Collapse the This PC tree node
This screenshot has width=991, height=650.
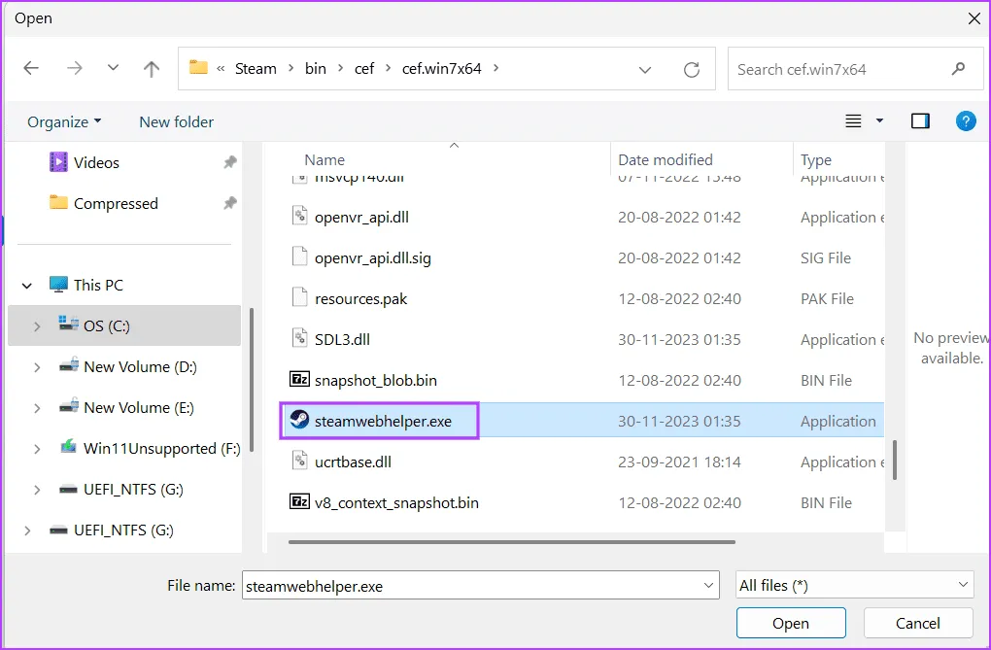click(x=27, y=286)
